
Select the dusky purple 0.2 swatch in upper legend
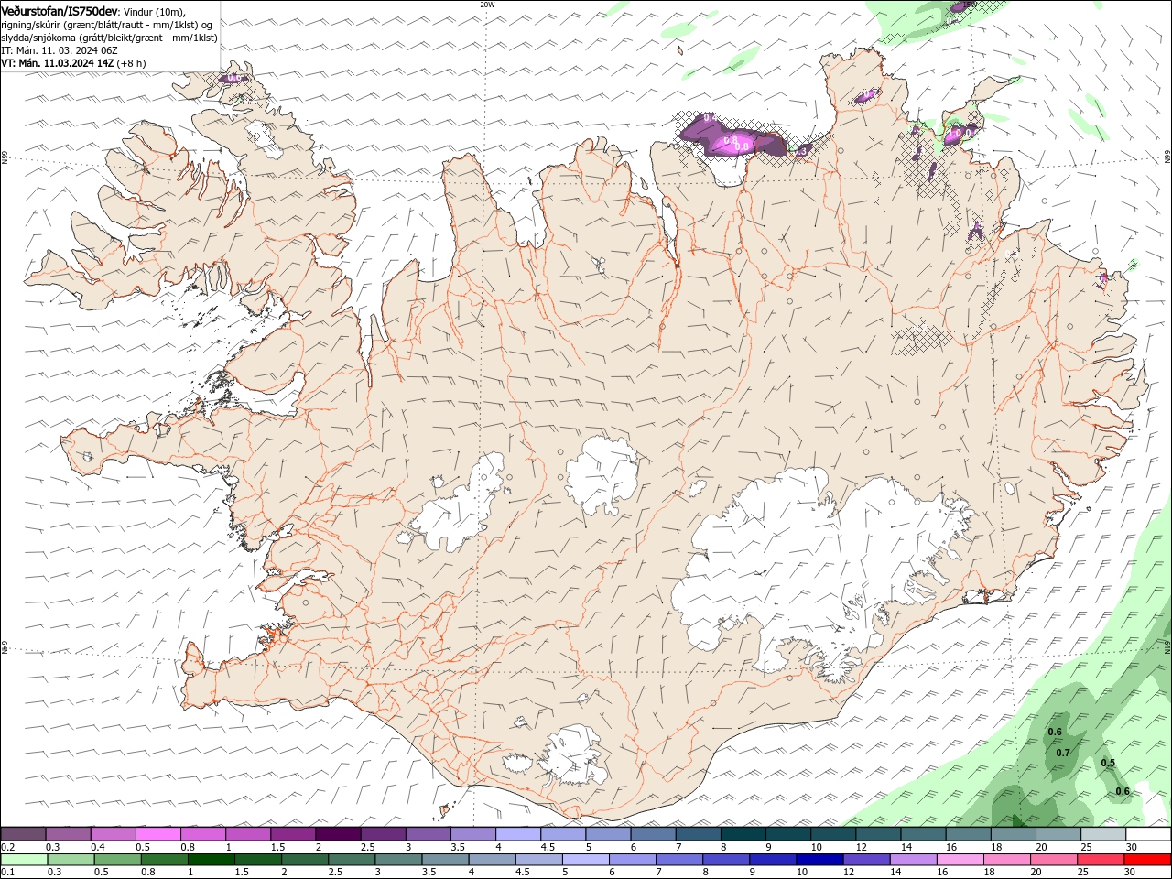tap(24, 834)
